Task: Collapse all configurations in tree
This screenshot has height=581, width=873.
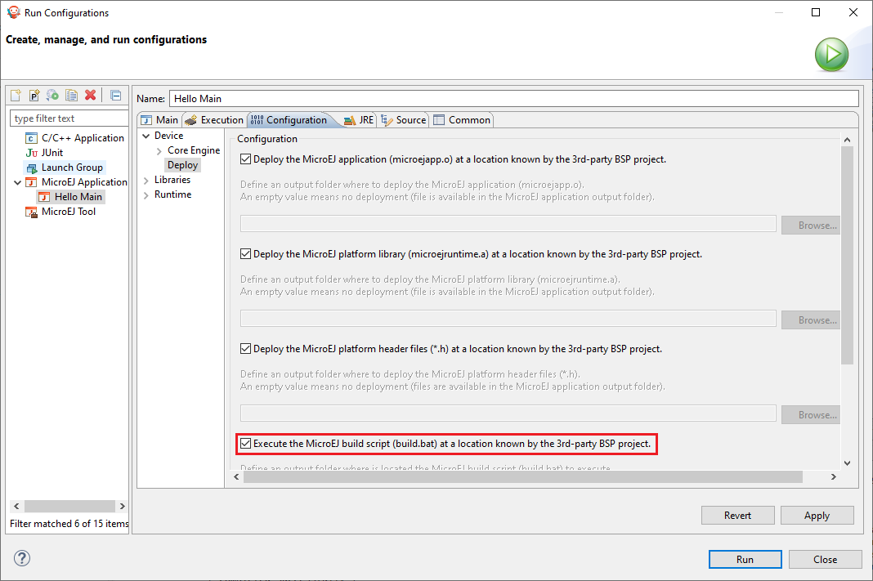Action: pos(116,96)
